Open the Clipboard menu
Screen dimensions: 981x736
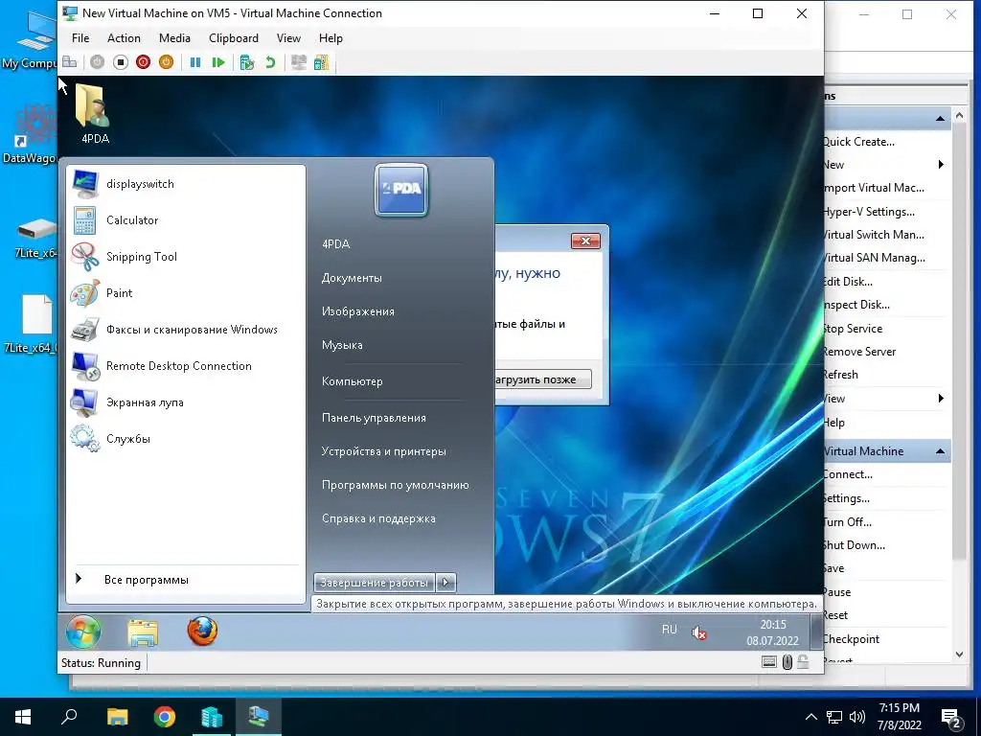234,38
